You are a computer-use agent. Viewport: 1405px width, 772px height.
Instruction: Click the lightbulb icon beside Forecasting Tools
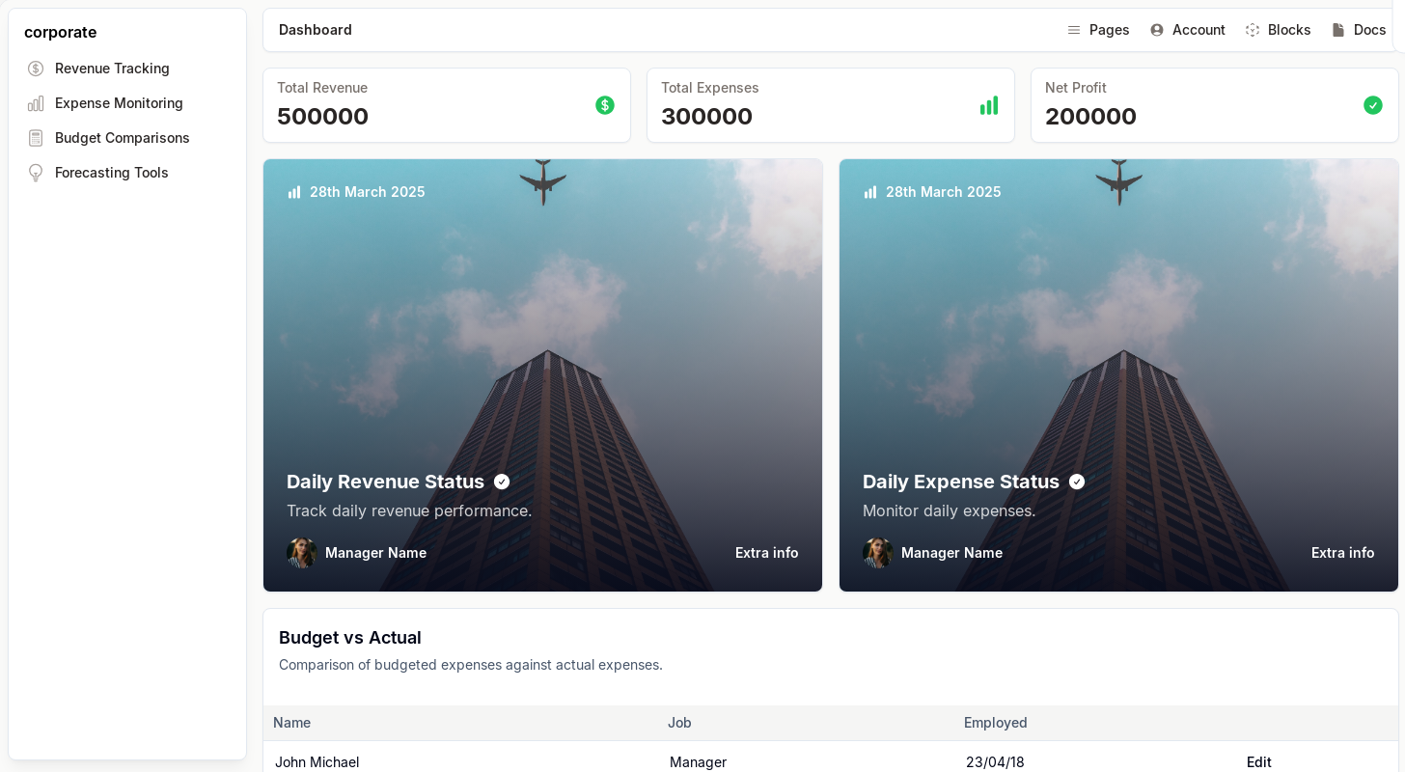(36, 173)
